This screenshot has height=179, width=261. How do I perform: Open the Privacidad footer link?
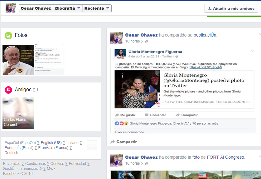click(x=12, y=164)
